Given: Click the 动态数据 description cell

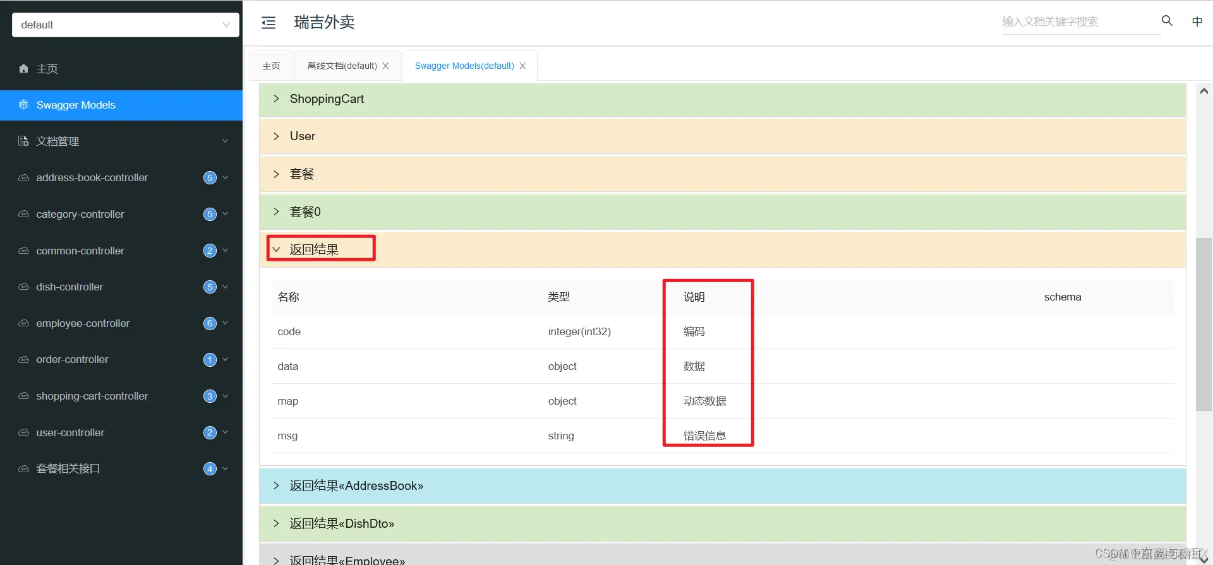Looking at the screenshot, I should pyautogui.click(x=704, y=401).
